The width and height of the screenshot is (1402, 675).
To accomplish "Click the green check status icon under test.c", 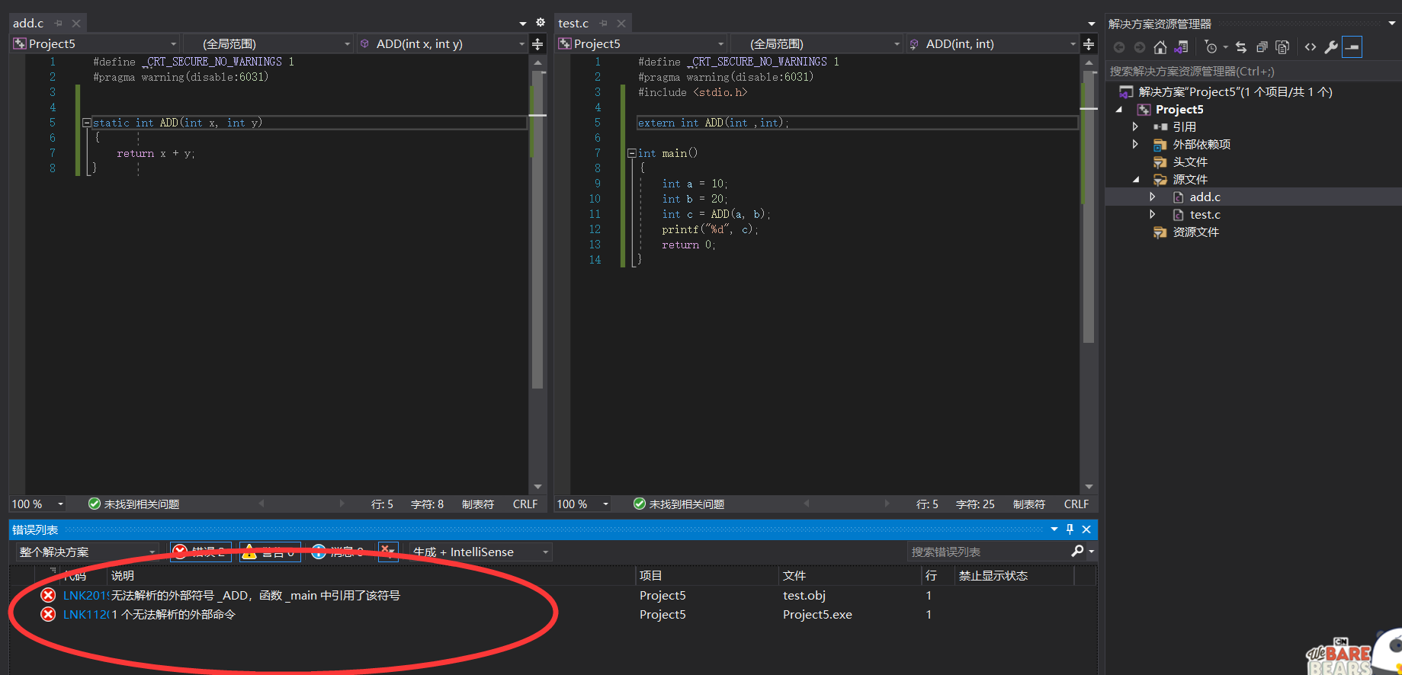I will (x=640, y=504).
